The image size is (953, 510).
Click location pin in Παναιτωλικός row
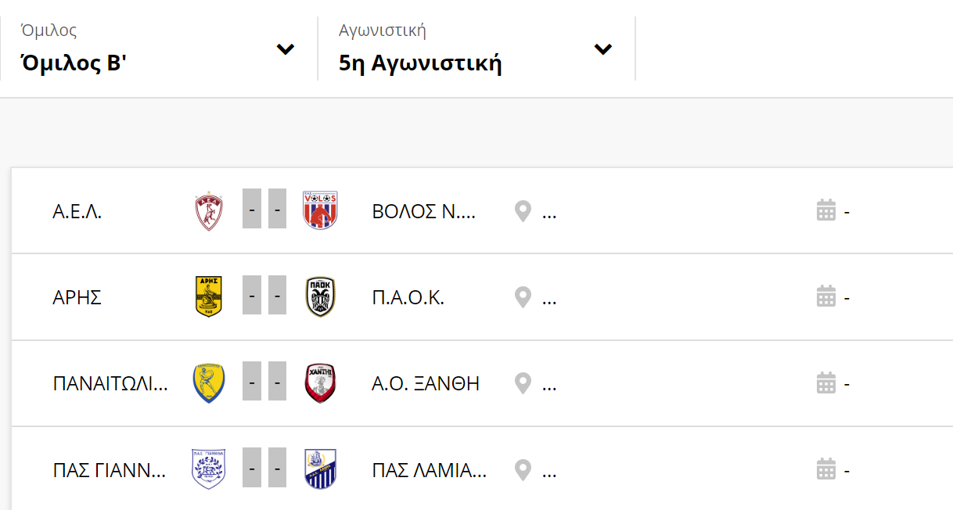coord(523,383)
